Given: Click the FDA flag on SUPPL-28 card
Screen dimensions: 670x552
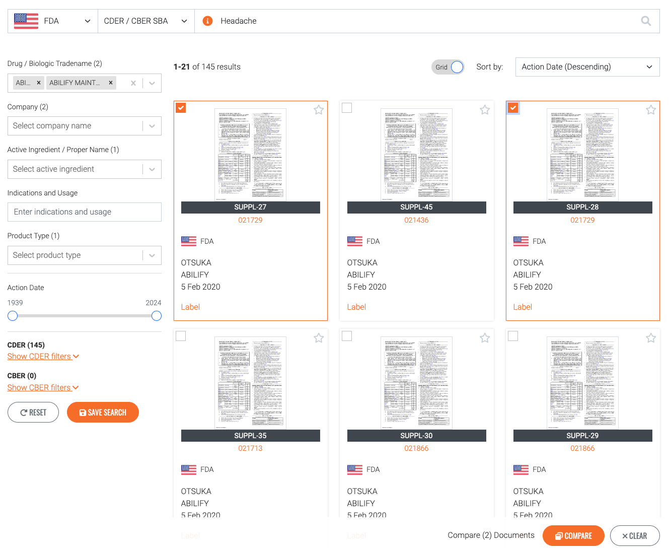Looking at the screenshot, I should pyautogui.click(x=521, y=241).
